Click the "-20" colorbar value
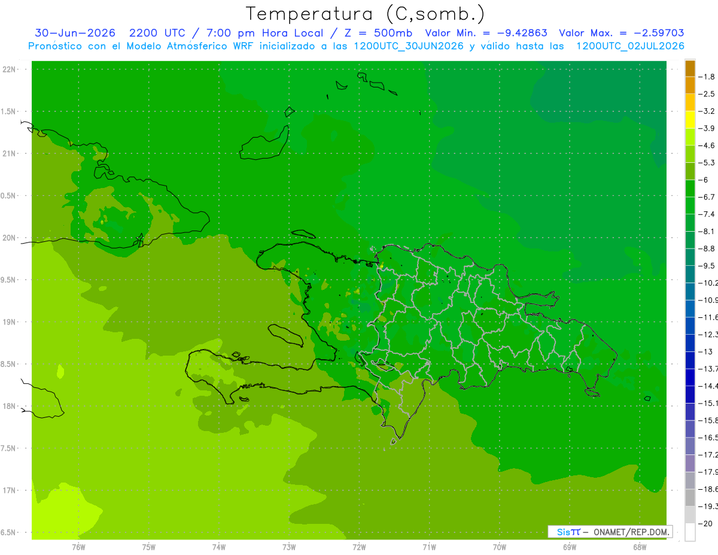The image size is (718, 555). (x=706, y=524)
